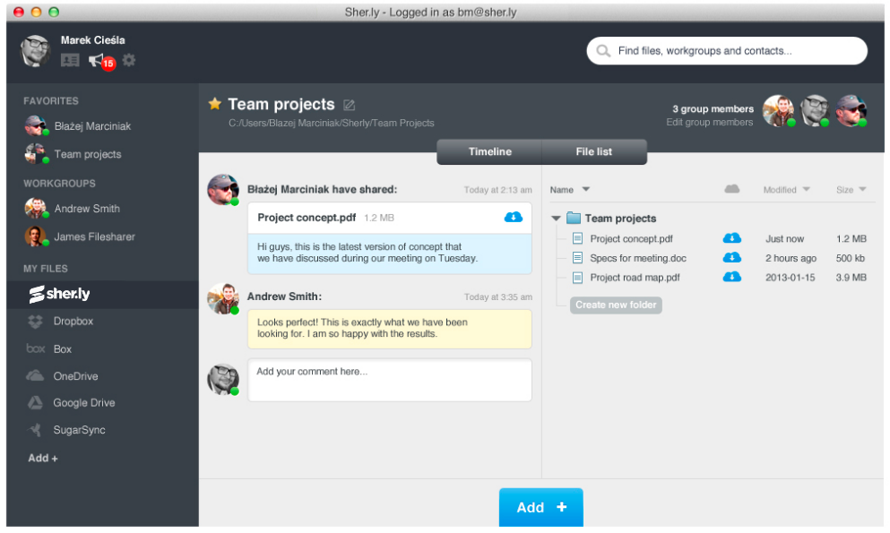This screenshot has width=890, height=533.
Task: Open the Size column sort dropdown
Action: click(x=862, y=190)
